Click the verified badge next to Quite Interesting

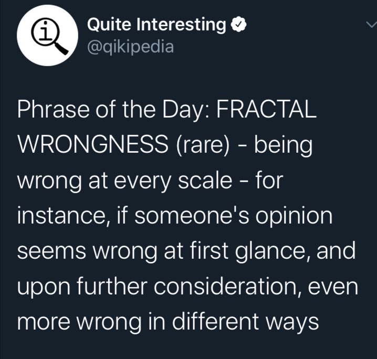pyautogui.click(x=238, y=25)
